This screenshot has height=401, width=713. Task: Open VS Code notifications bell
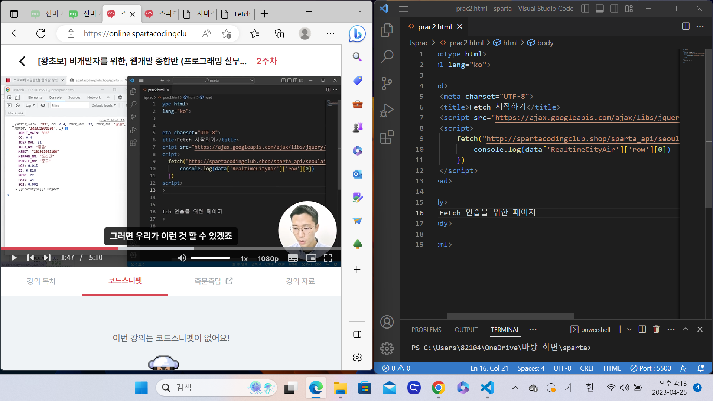[x=701, y=368]
